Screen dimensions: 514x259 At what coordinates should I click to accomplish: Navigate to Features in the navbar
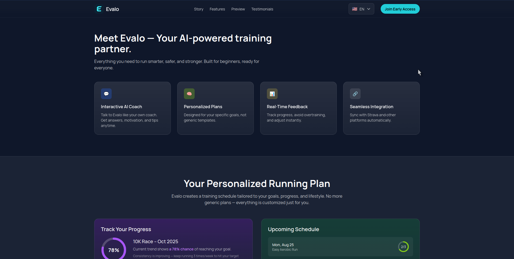[217, 9]
